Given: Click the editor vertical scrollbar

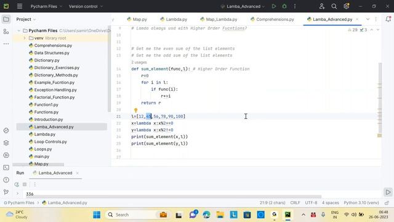Looking at the screenshot, I should (380, 98).
